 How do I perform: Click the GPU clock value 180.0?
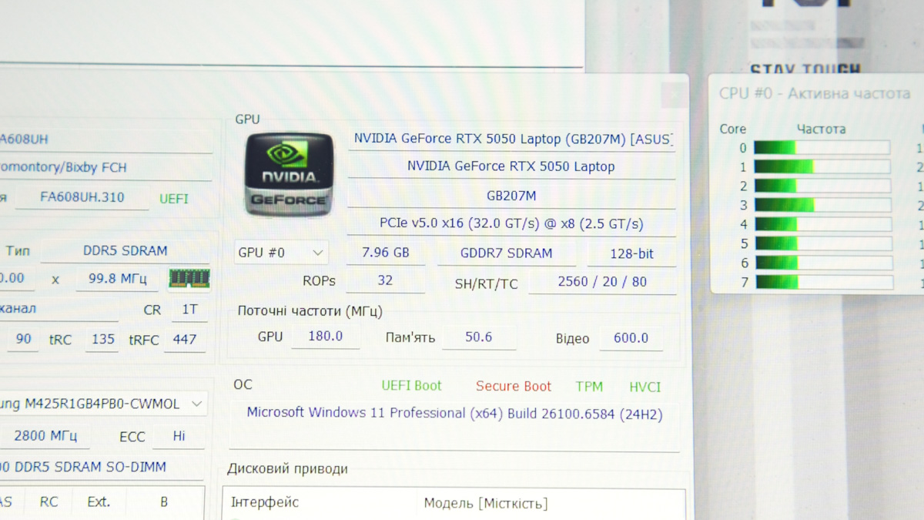point(325,337)
